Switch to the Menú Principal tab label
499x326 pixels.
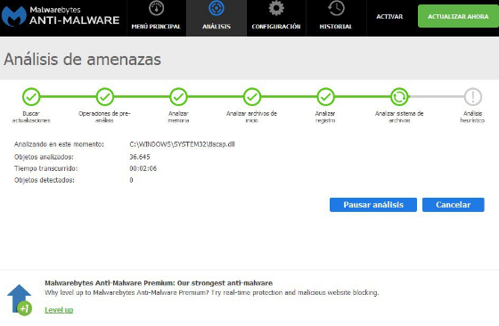pyautogui.click(x=156, y=27)
